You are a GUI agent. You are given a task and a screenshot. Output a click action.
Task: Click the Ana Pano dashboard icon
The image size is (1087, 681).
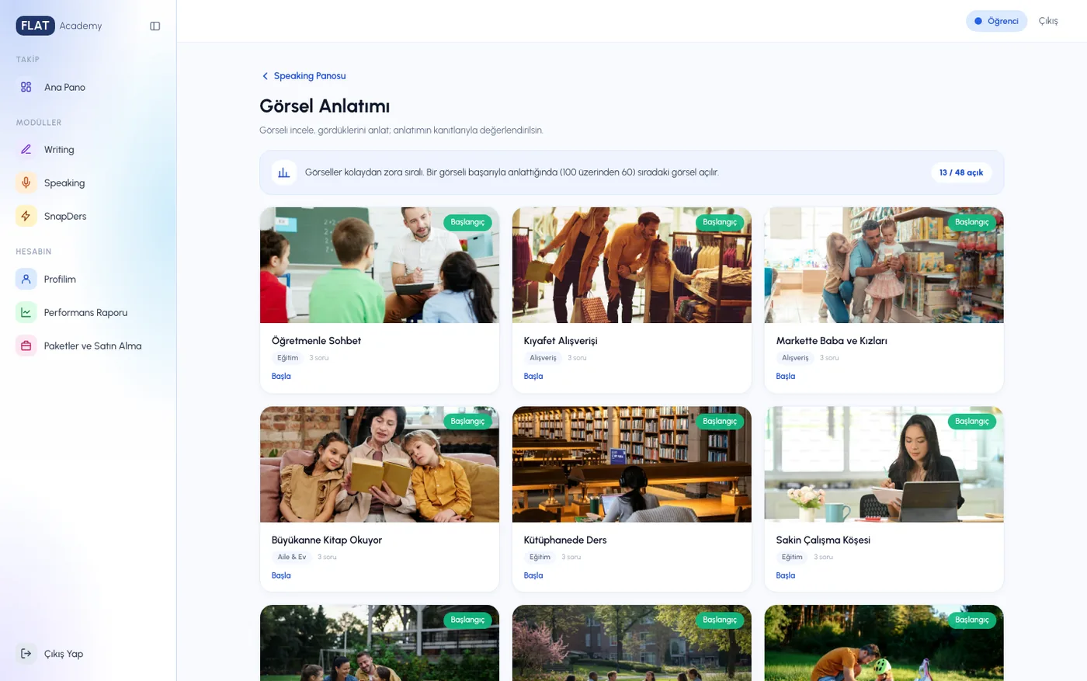pyautogui.click(x=26, y=87)
